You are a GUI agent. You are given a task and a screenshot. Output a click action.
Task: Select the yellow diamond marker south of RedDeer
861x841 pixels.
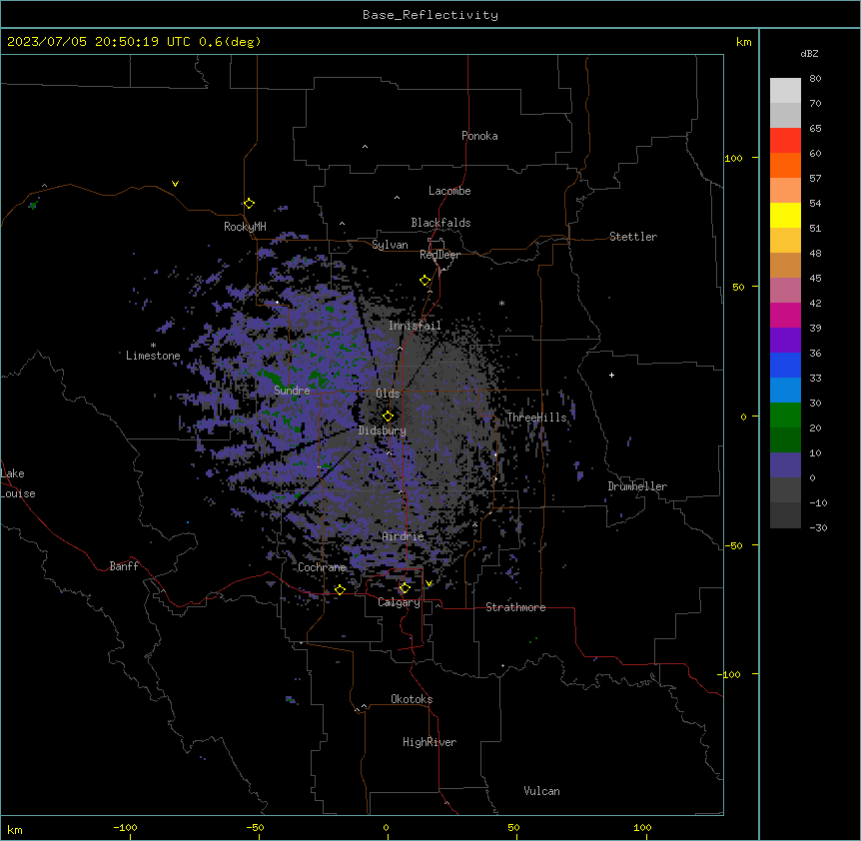pyautogui.click(x=426, y=281)
